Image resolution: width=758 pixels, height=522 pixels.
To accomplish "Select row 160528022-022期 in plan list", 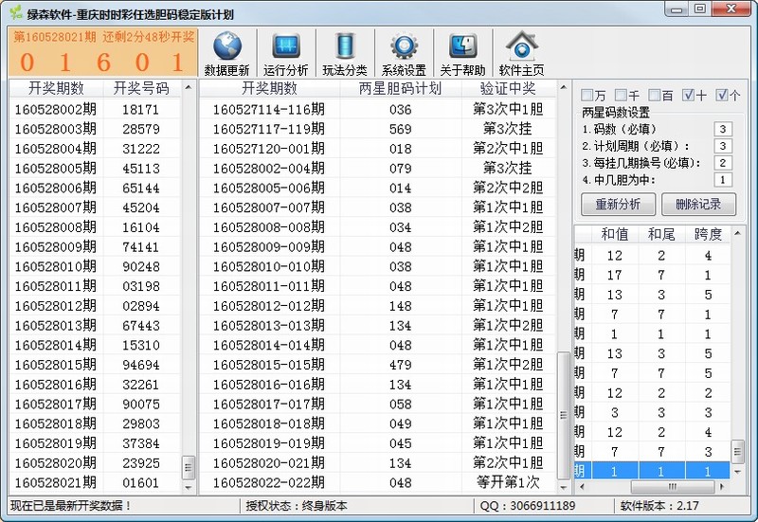I will [x=268, y=482].
